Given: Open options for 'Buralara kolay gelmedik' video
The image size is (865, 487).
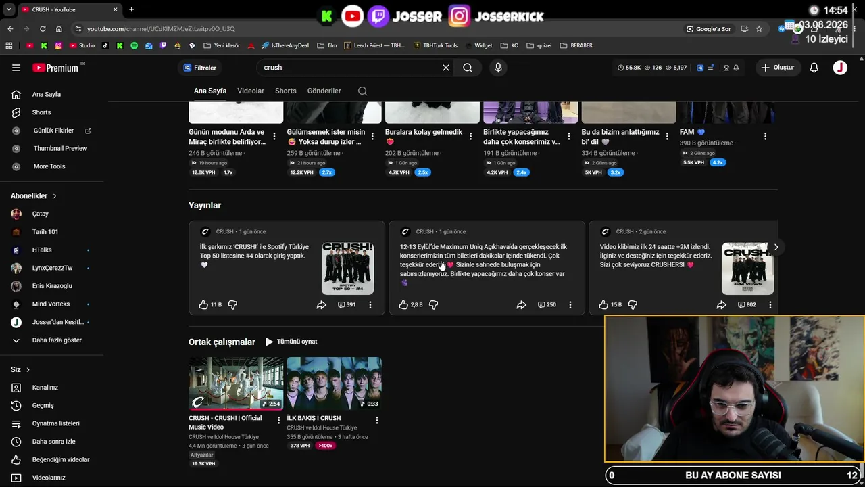Looking at the screenshot, I should point(470,137).
